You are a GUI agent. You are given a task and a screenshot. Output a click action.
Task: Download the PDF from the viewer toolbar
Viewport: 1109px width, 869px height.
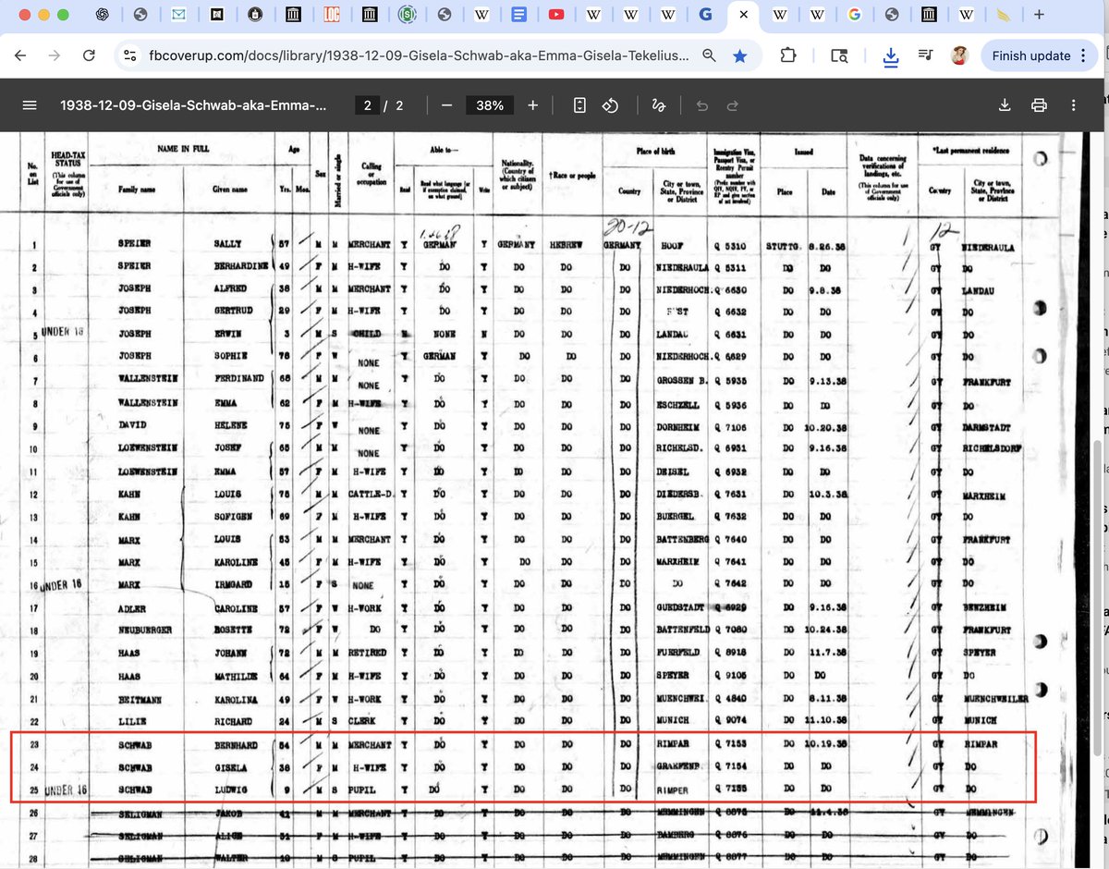[x=1005, y=105]
